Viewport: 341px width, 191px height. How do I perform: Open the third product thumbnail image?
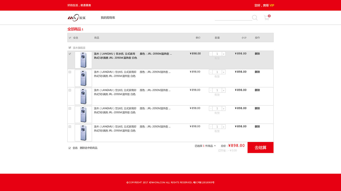pyautogui.click(x=83, y=97)
